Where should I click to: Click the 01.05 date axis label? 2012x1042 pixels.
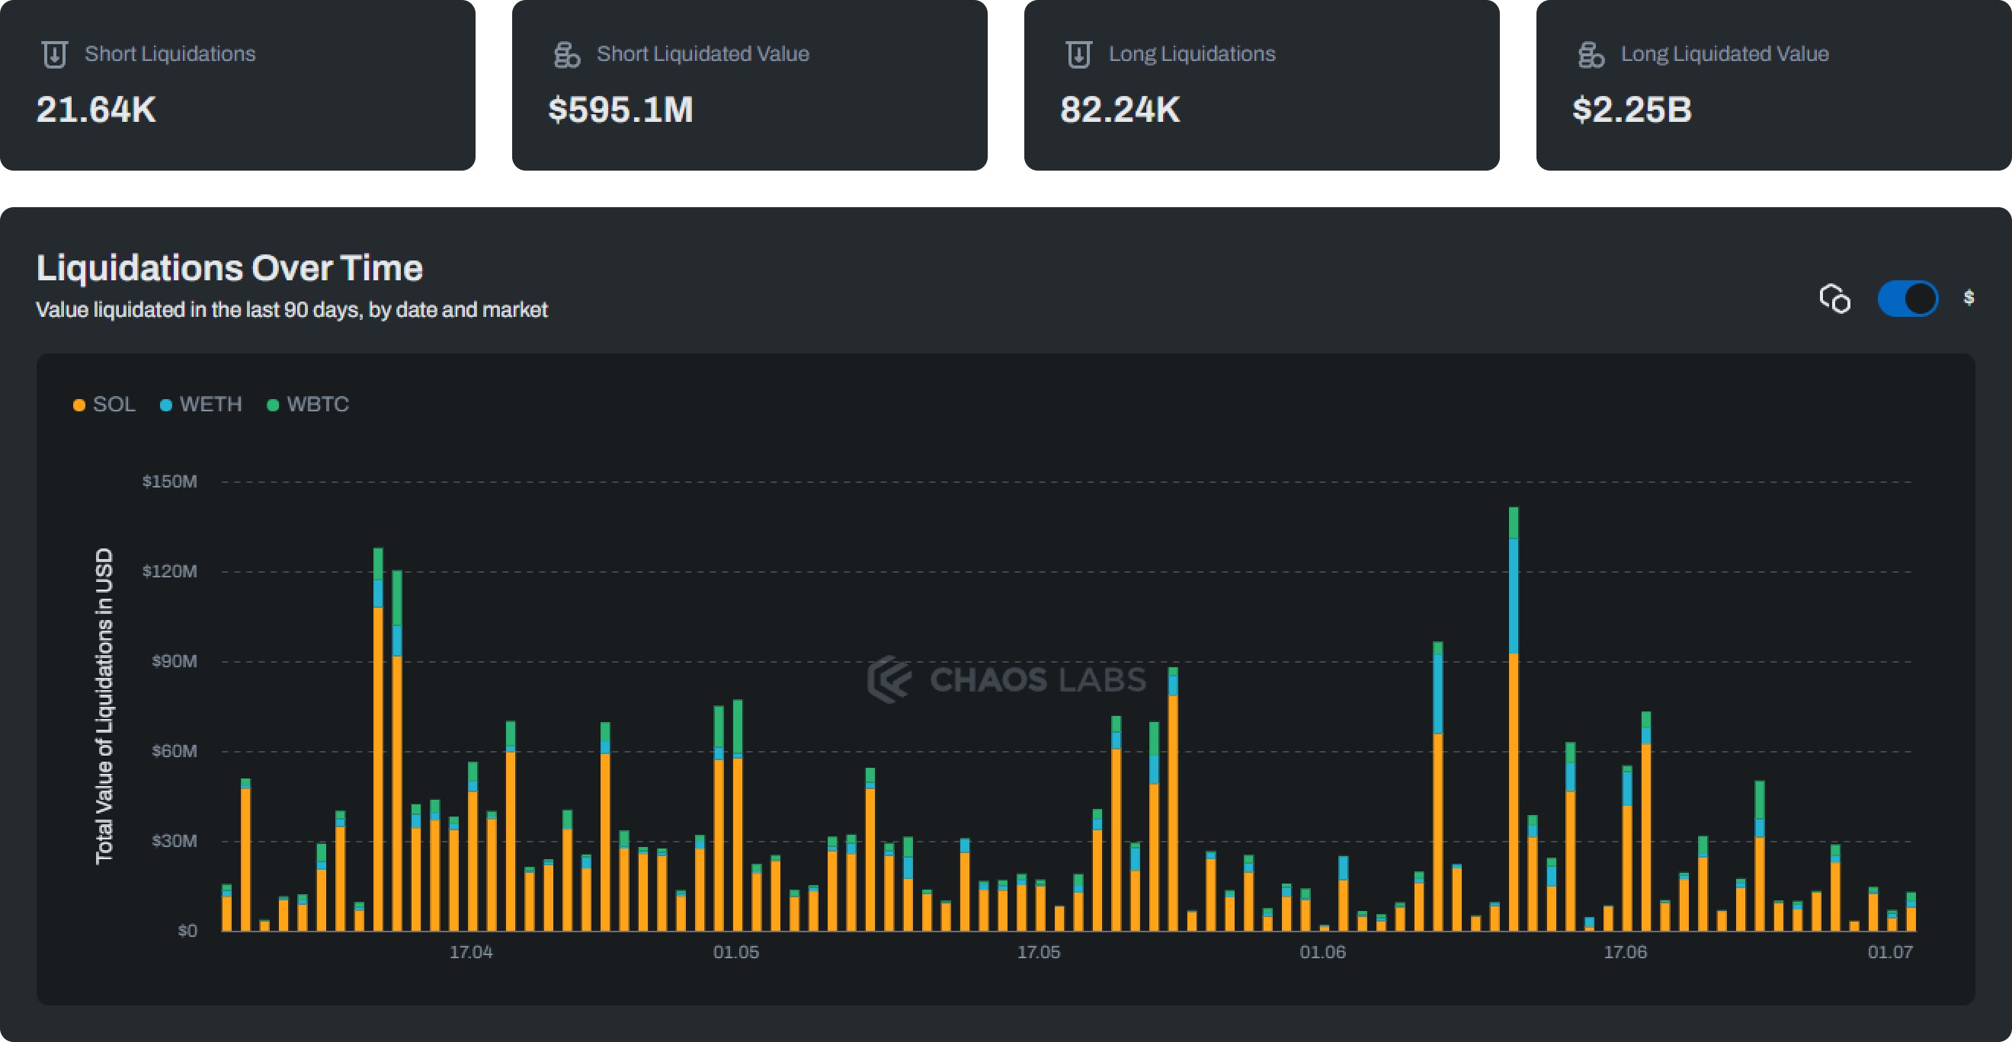pos(735,952)
